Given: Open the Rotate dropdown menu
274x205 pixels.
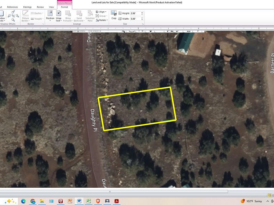Looking at the screenshot, I should coord(102,20).
